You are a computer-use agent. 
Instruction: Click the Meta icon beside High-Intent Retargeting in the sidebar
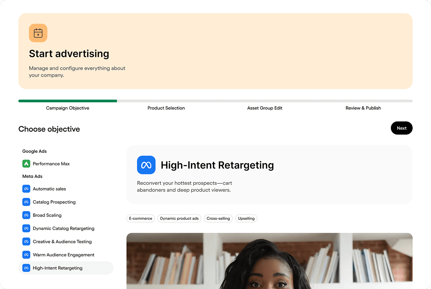pos(26,268)
